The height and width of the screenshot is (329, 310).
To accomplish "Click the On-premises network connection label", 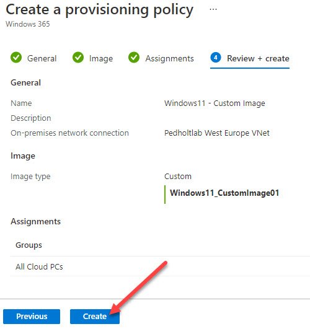I will click(x=69, y=133).
